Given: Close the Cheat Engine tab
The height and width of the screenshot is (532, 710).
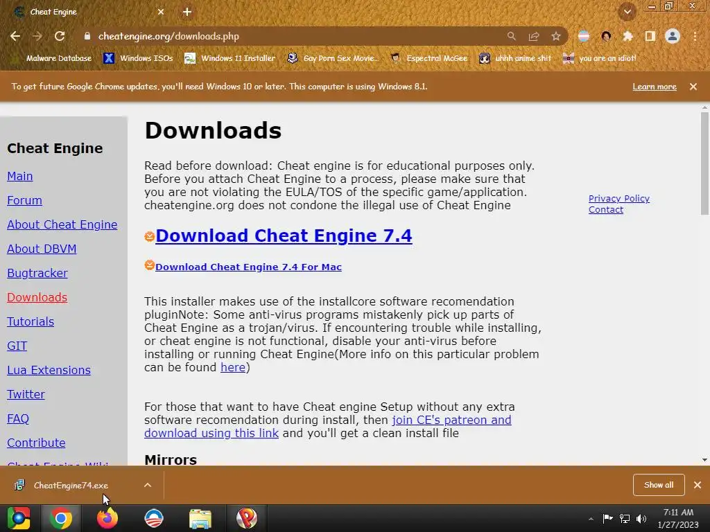Looking at the screenshot, I should coord(161,12).
